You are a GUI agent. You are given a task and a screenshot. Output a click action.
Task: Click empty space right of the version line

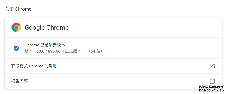tap(159, 51)
